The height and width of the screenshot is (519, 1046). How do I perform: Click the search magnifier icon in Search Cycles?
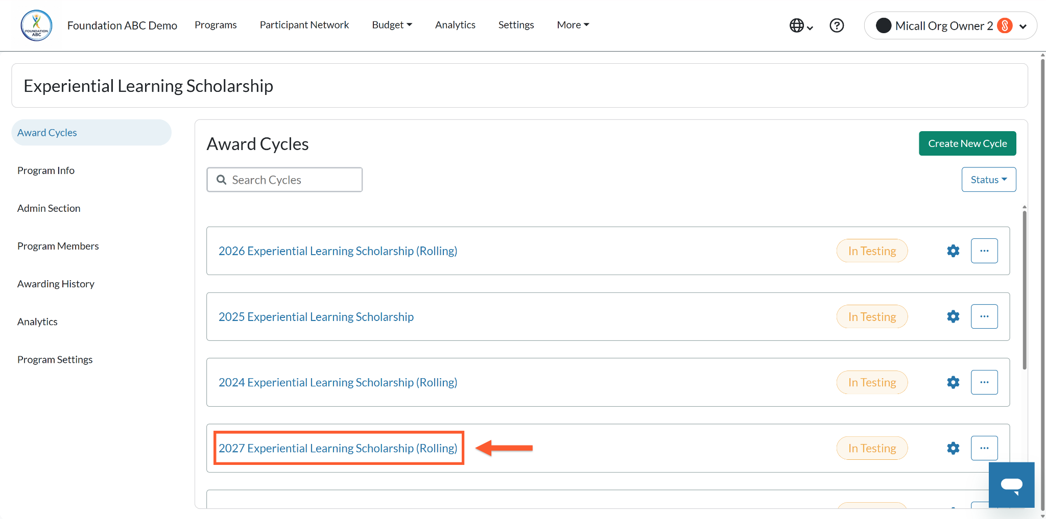tap(221, 180)
